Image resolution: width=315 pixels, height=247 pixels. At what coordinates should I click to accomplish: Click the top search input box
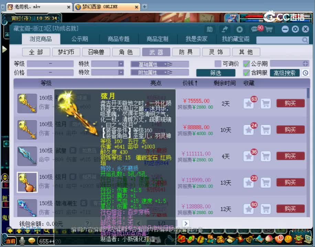point(282,40)
